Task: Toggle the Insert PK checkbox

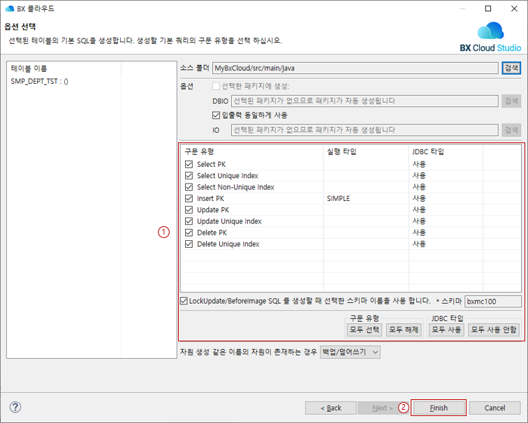Action: point(189,199)
